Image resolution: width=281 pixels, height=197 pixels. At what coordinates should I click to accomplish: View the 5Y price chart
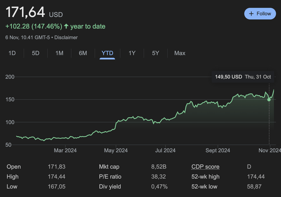pyautogui.click(x=156, y=53)
